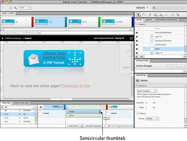Toggle visibility of Layer 14
The height and width of the screenshot is (141, 187).
click(x=137, y=37)
